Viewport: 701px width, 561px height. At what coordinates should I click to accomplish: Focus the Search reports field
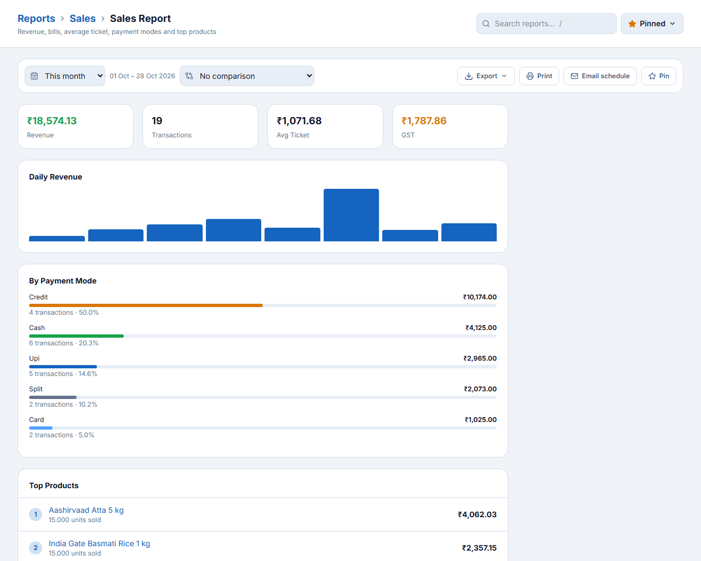tap(546, 24)
